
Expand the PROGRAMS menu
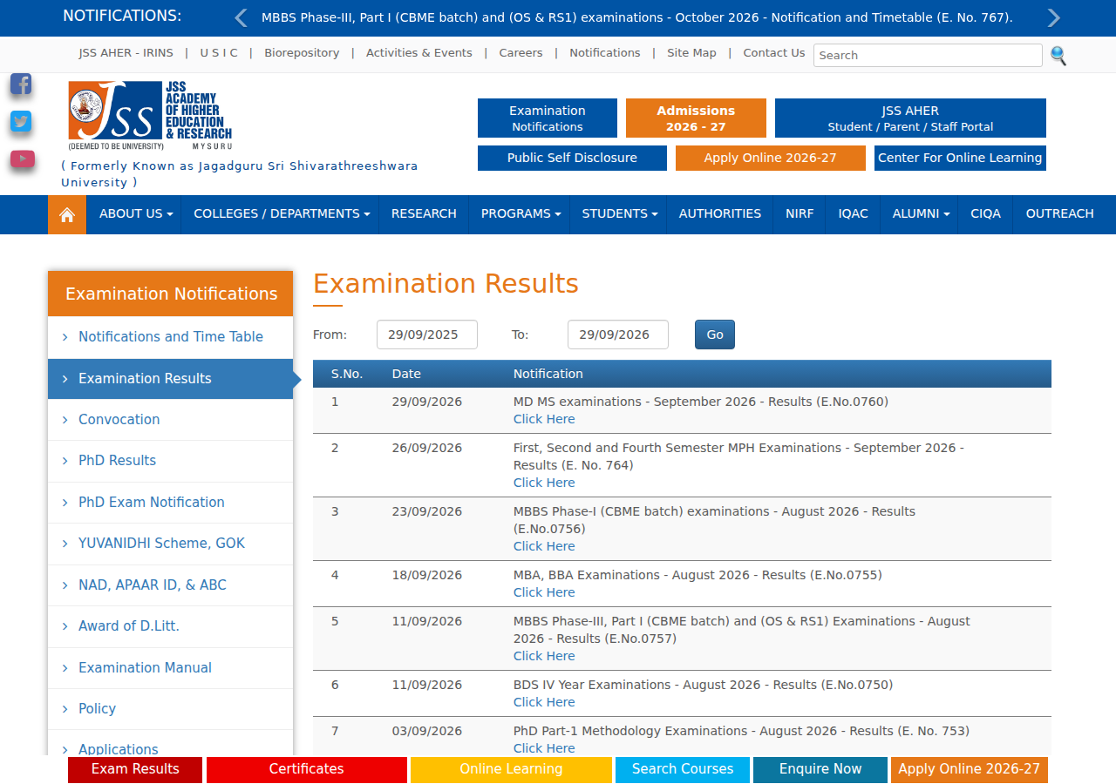coord(520,214)
